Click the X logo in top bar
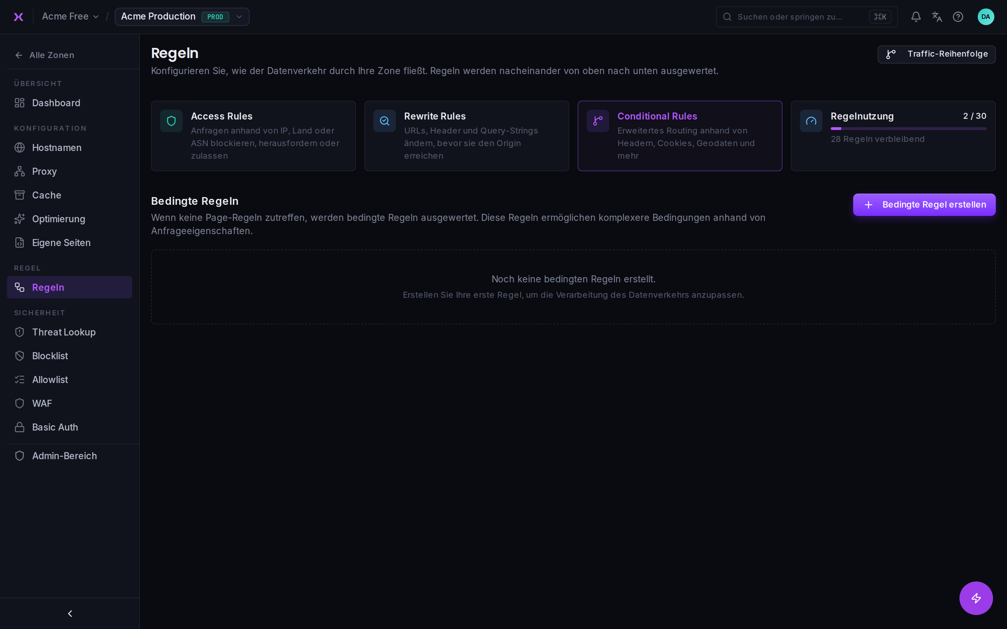Screen dimensions: 1007x629 (x=18, y=17)
